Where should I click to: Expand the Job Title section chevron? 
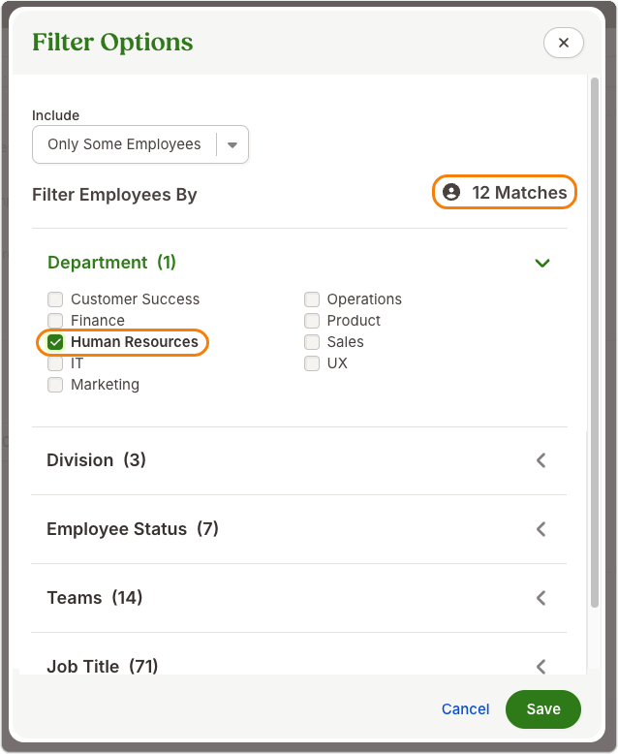point(541,667)
